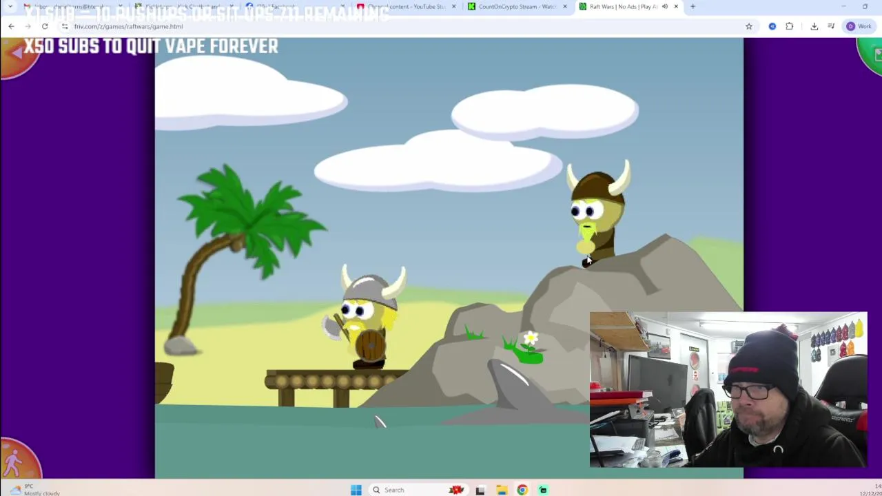Open Google Chrome from the taskbar
Screen dimensions: 882x496
tap(522, 490)
